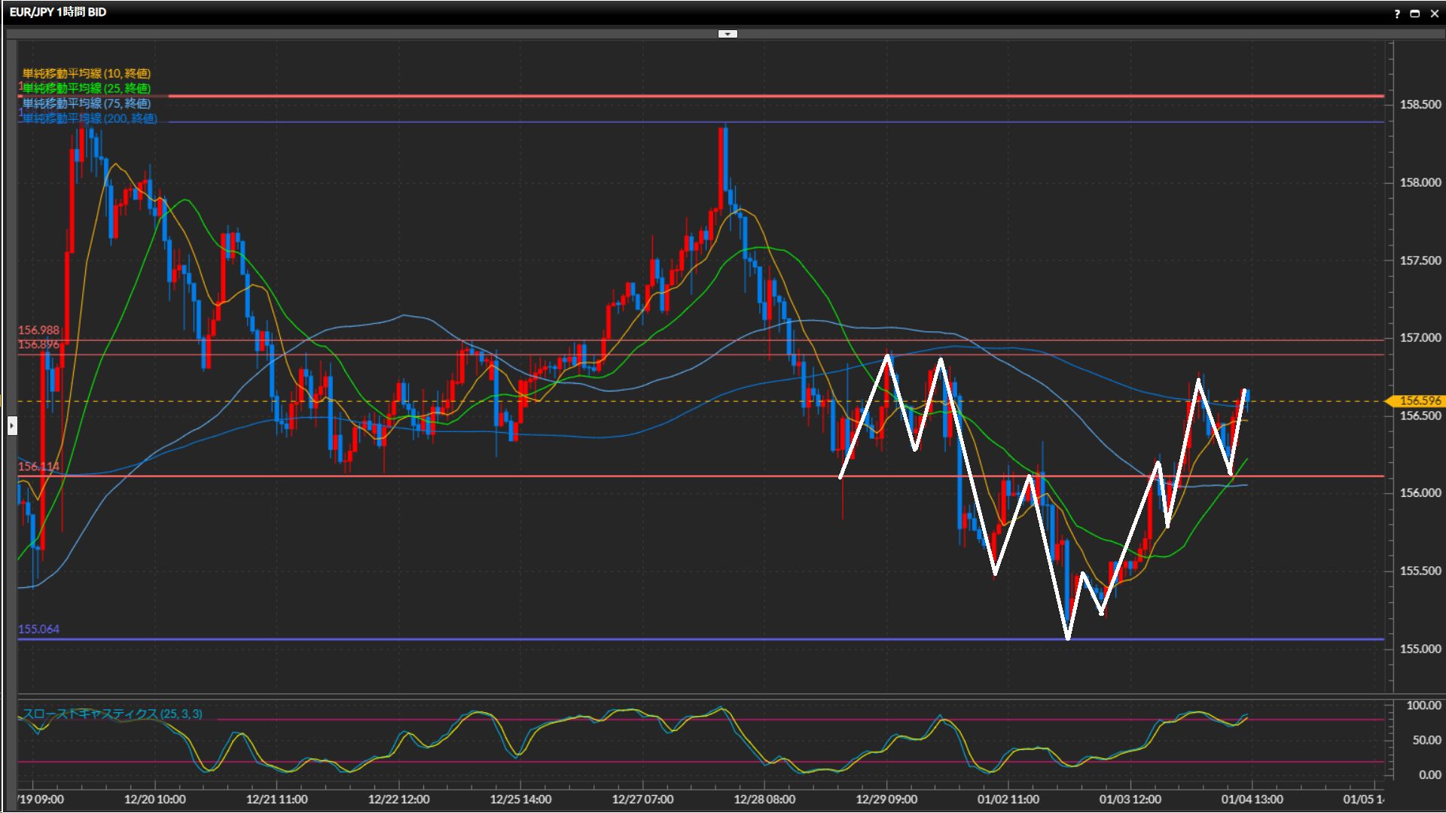
Task: Click the 156.896 horizontal line label
Action: pos(38,345)
